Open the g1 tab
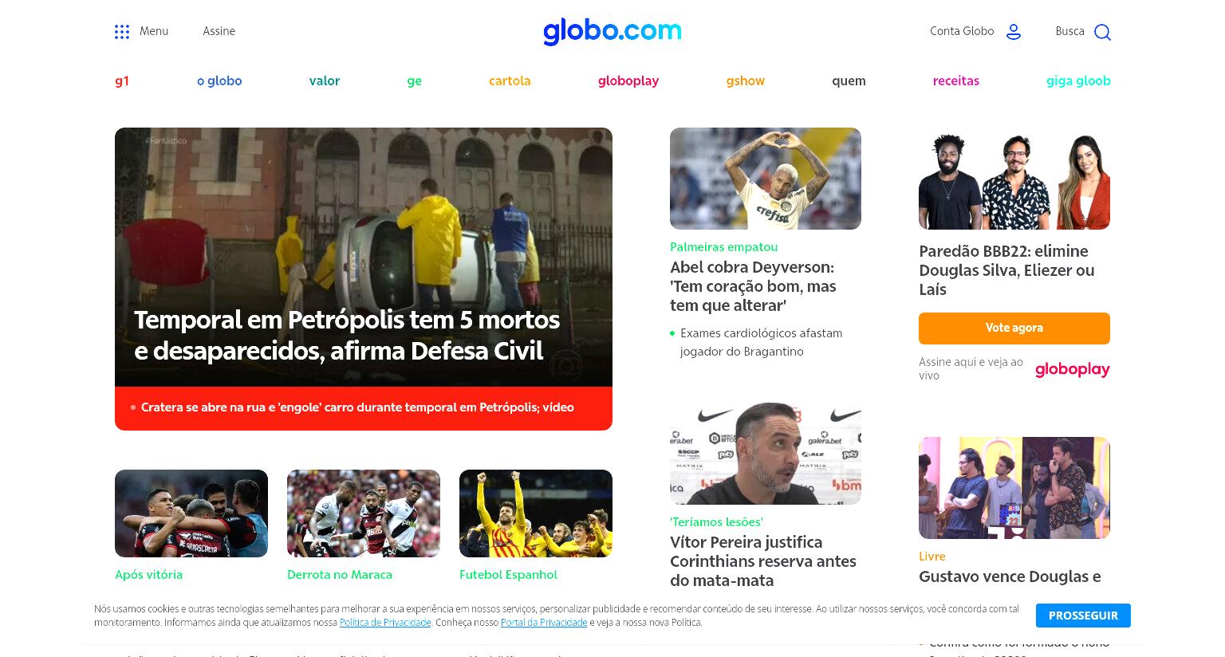The image size is (1225, 657). 122,81
